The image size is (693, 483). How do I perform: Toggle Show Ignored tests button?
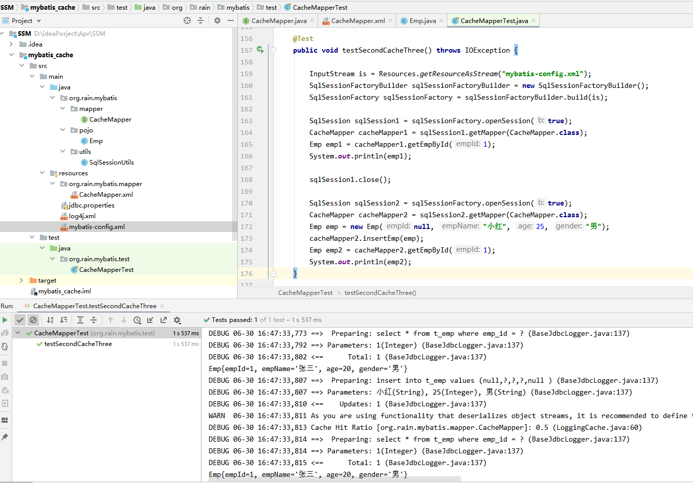33,320
